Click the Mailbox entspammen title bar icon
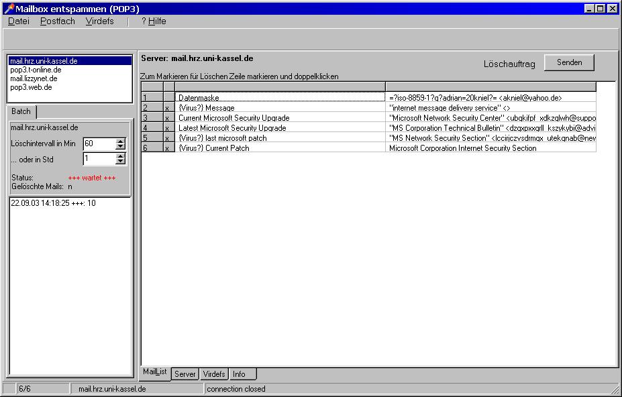The image size is (622, 397). [x=9, y=9]
